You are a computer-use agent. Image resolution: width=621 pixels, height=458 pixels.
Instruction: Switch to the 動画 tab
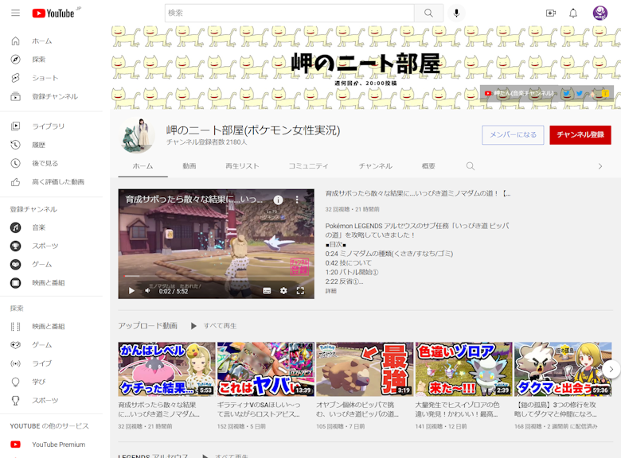tap(189, 166)
